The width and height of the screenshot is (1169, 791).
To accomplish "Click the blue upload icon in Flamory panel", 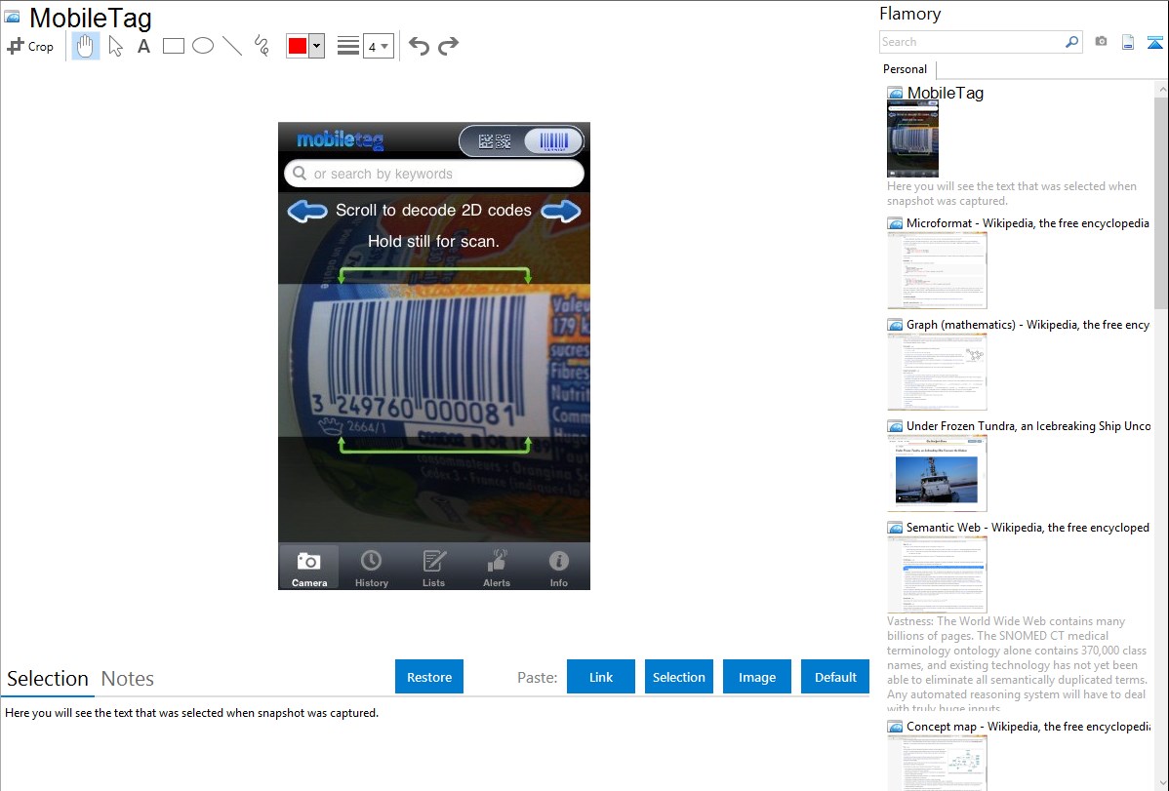I will [x=1154, y=42].
